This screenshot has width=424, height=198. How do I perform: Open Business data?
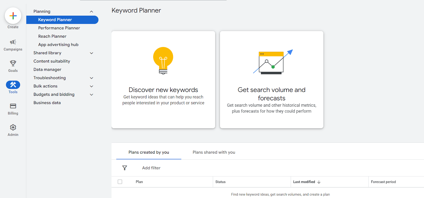tap(47, 103)
